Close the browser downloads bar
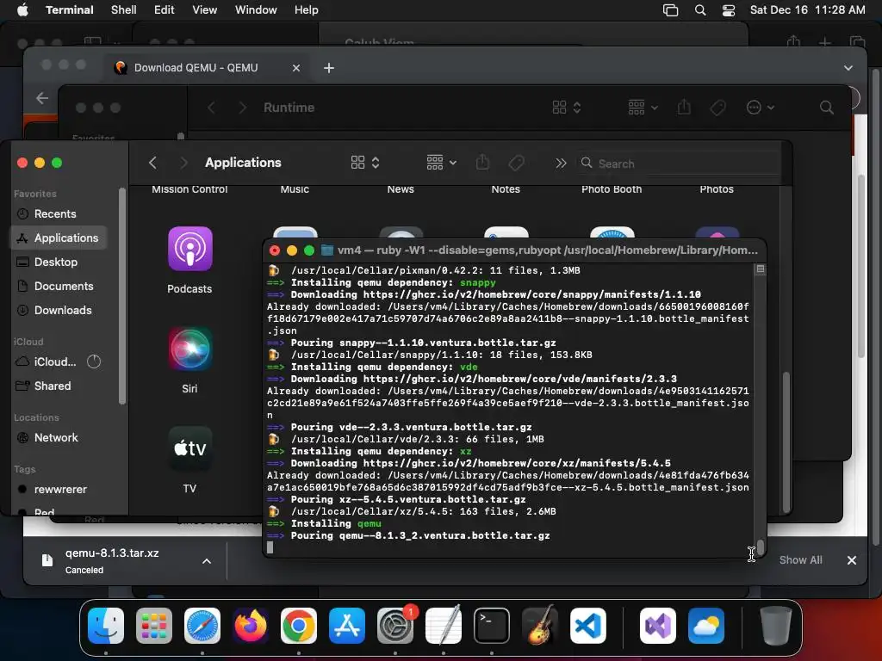 (852, 560)
